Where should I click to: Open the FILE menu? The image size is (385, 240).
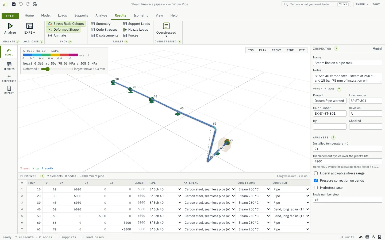[10, 16]
